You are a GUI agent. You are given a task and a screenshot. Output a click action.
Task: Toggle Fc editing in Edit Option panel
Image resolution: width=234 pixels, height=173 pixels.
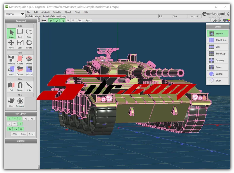point(21,129)
